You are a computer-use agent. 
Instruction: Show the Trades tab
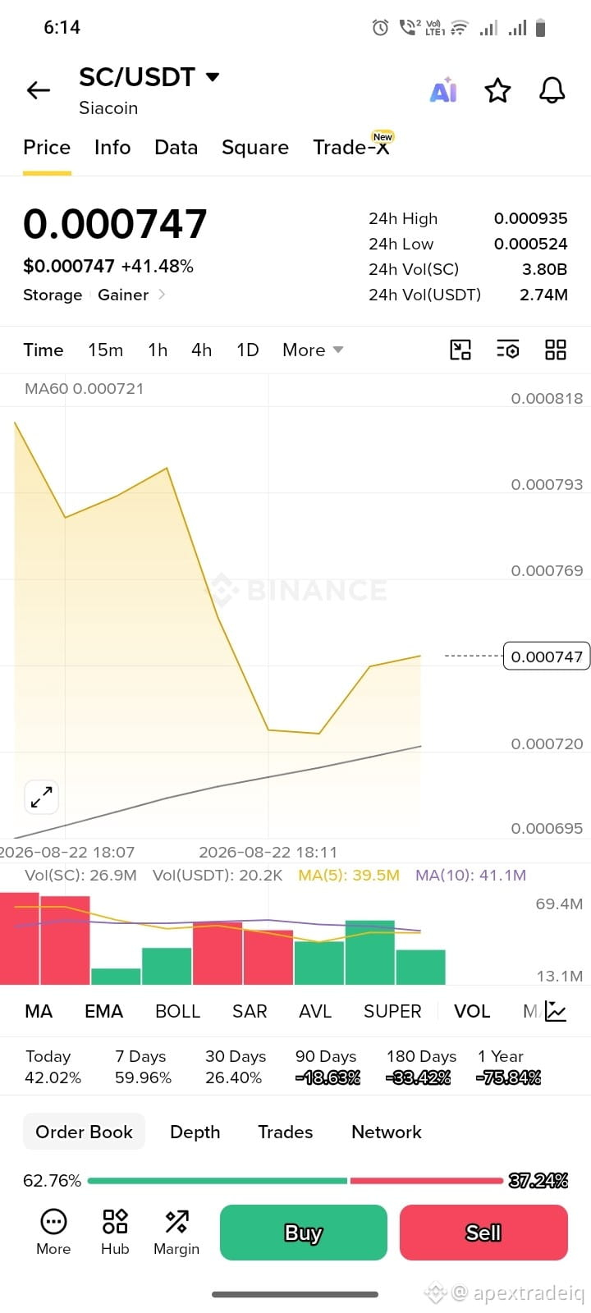point(286,1132)
